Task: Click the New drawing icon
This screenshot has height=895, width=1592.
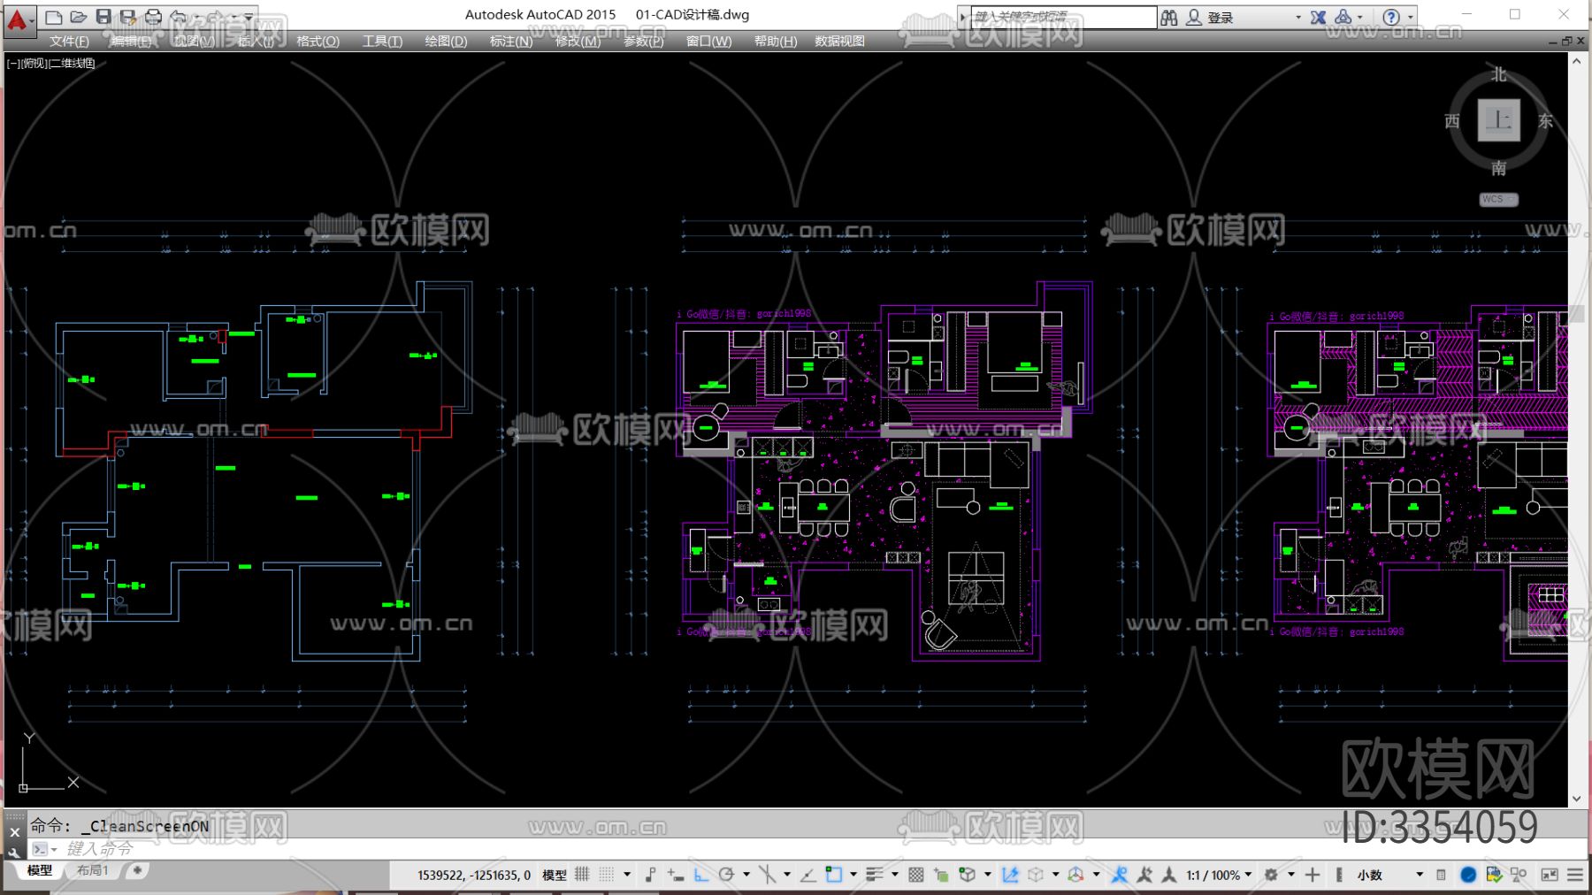Action: point(54,17)
